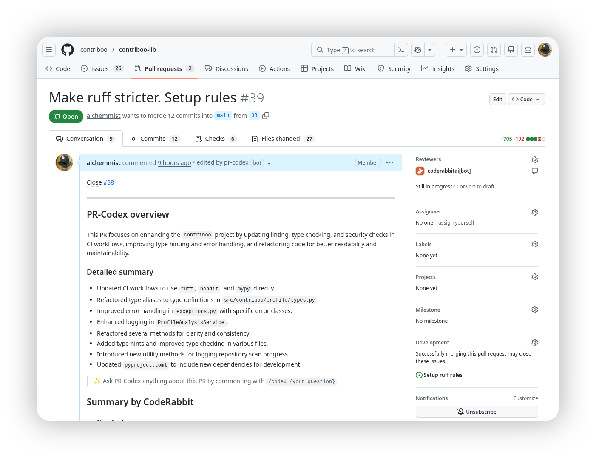Image resolution: width=596 pixels, height=458 pixels.
Task: Click the diff stat color bar
Action: [x=535, y=139]
